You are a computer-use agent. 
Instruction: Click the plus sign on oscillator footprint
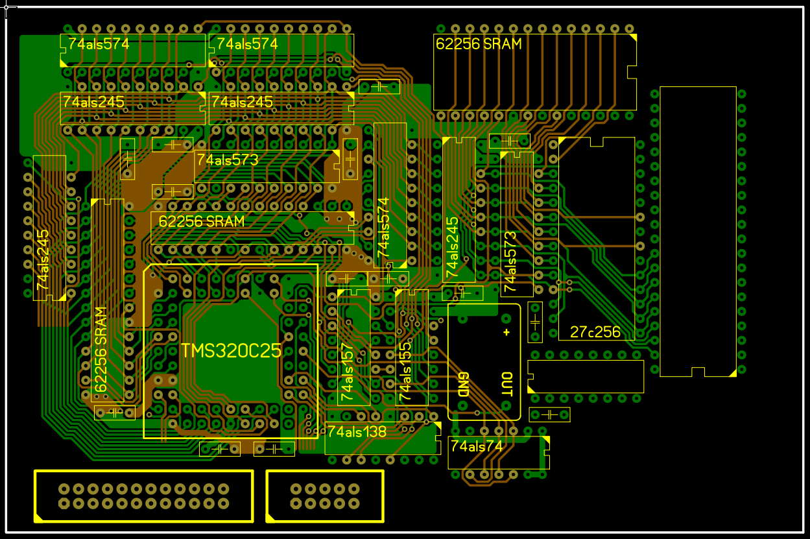(x=506, y=333)
